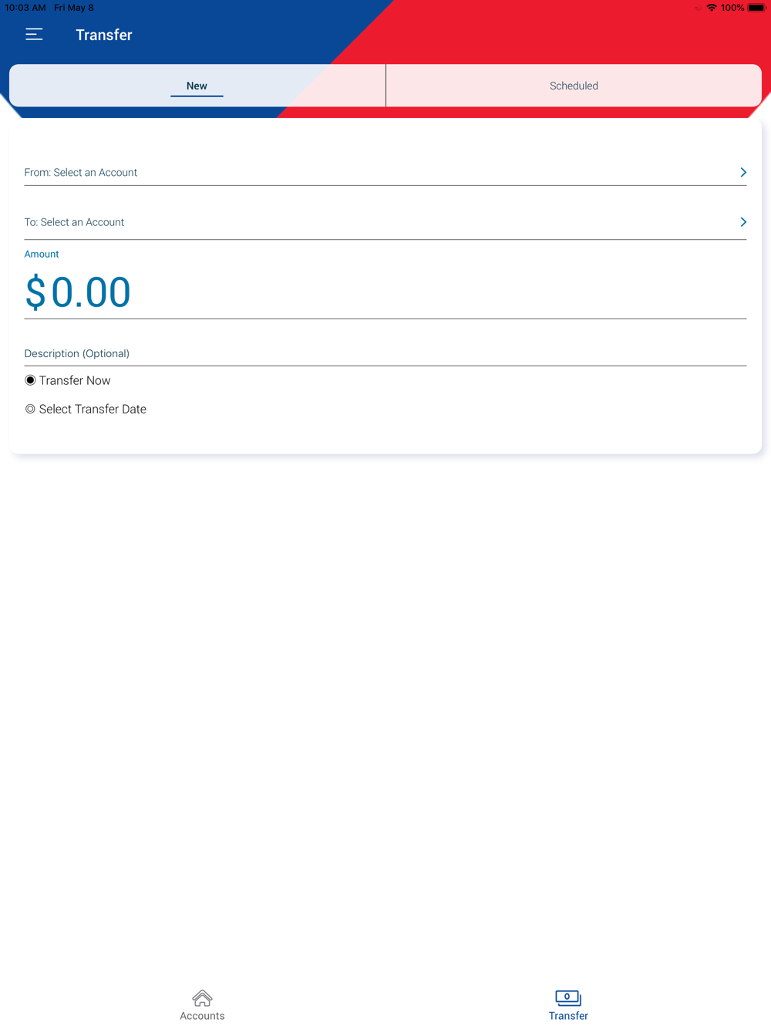Tap the Transfer money icon in bottom bar
The image size is (771, 1029).
[568, 997]
